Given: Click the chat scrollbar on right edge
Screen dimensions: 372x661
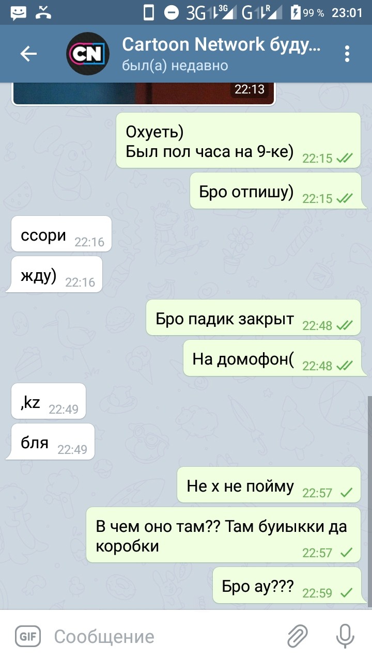Looking at the screenshot, I should 369,501.
